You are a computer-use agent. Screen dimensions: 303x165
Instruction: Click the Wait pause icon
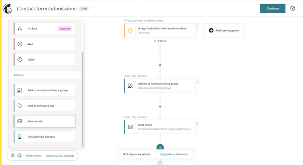tap(20, 44)
